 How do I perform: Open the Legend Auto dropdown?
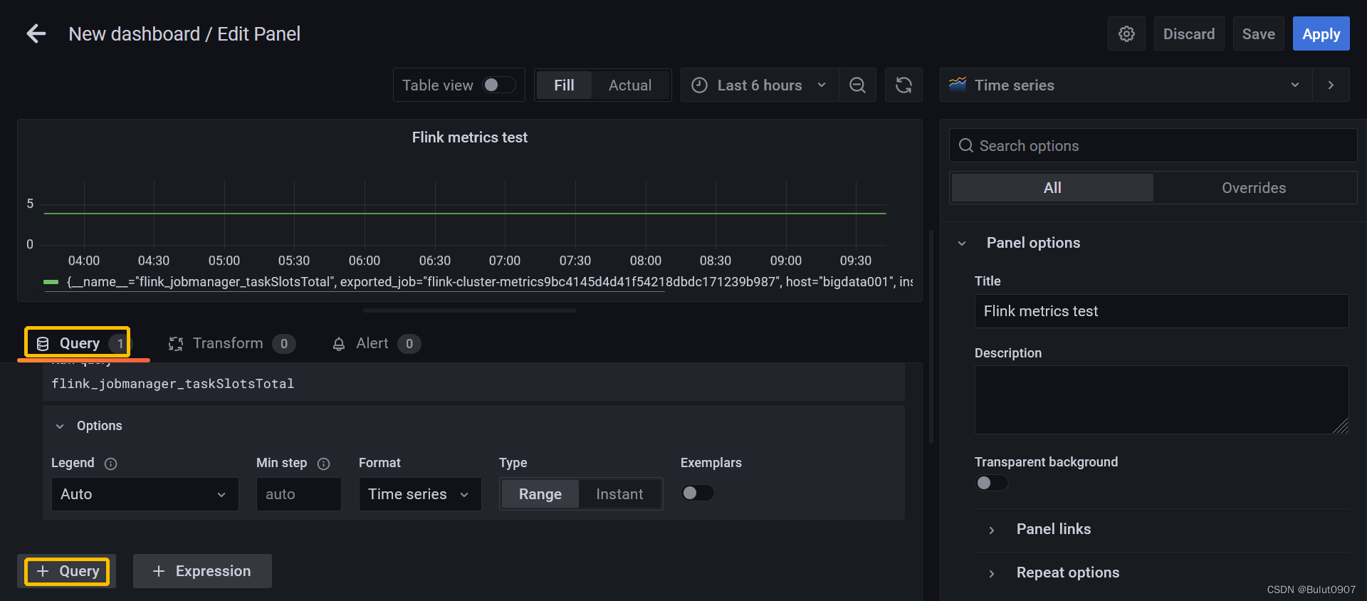[x=145, y=494]
